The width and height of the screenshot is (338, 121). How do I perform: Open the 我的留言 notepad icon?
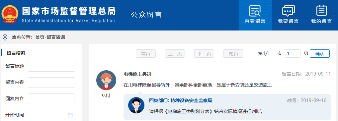tap(321, 11)
